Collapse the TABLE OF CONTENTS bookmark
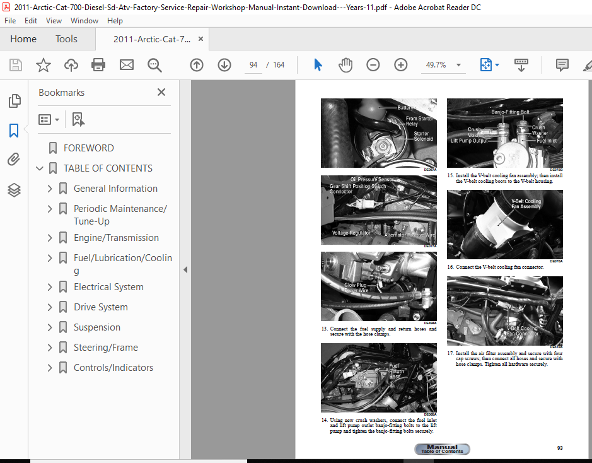 (x=40, y=168)
